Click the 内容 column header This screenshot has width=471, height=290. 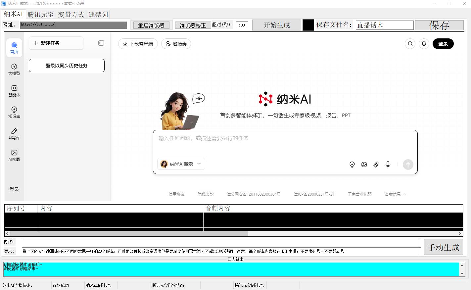[x=120, y=209]
